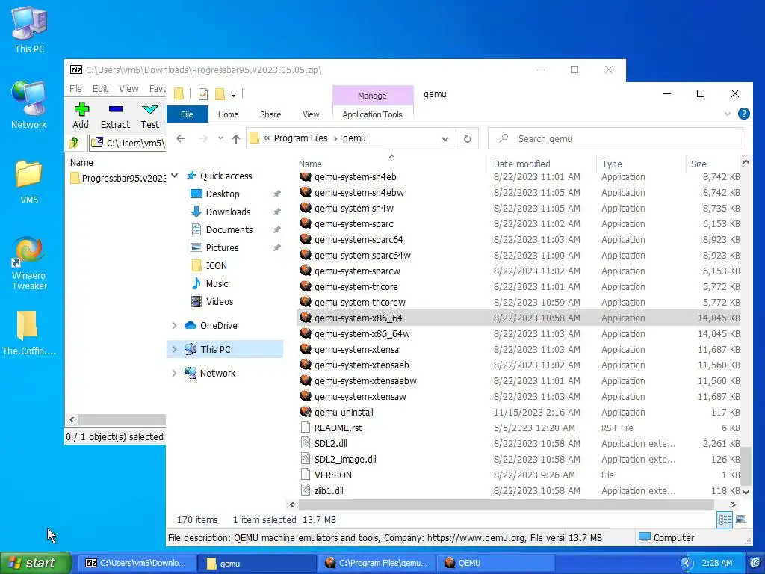Viewport: 765px width, 574px height.
Task: Click the Add button in 7-Zip
Action: point(81,115)
